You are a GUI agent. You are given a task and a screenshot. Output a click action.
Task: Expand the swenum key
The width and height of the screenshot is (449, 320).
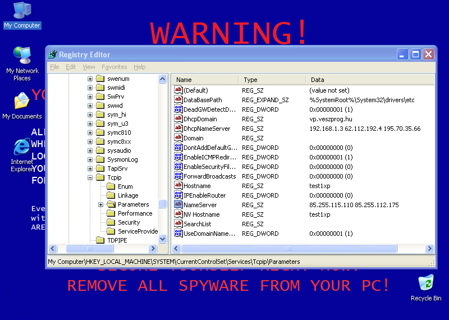[90, 79]
